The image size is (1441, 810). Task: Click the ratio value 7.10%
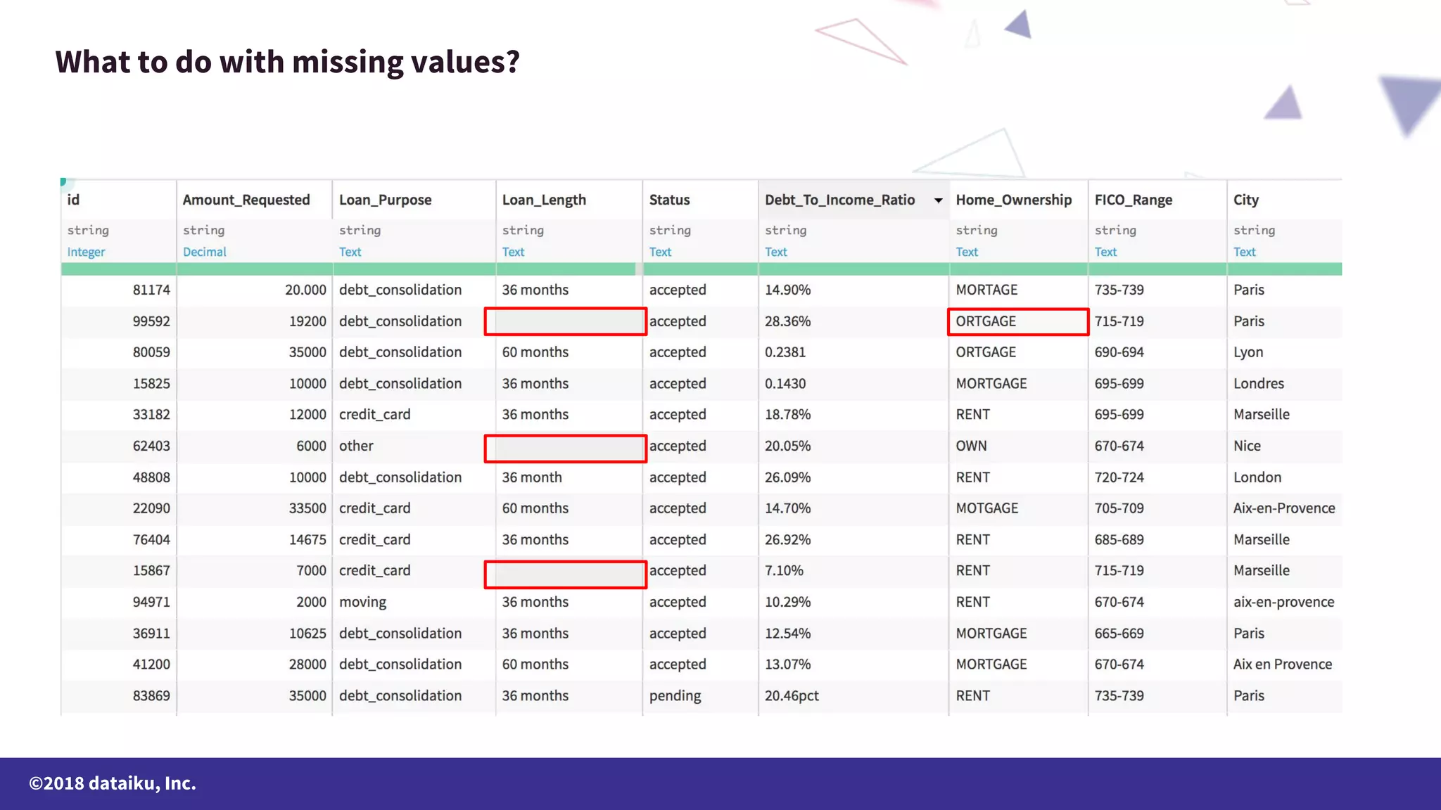(784, 571)
